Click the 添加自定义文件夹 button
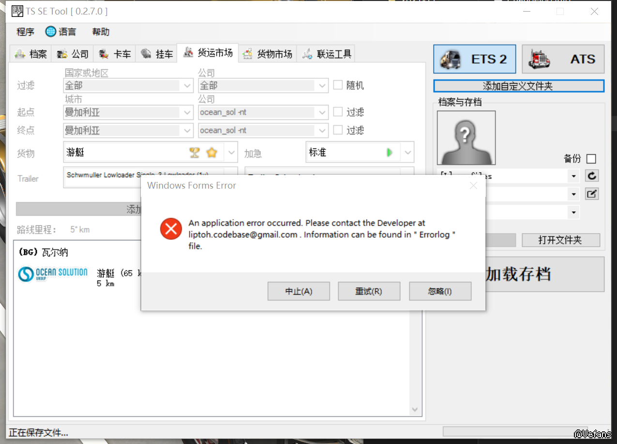 pyautogui.click(x=518, y=86)
